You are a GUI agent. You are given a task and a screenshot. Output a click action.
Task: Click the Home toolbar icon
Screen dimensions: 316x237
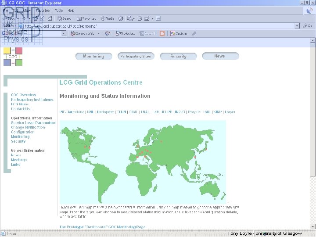pos(50,18)
